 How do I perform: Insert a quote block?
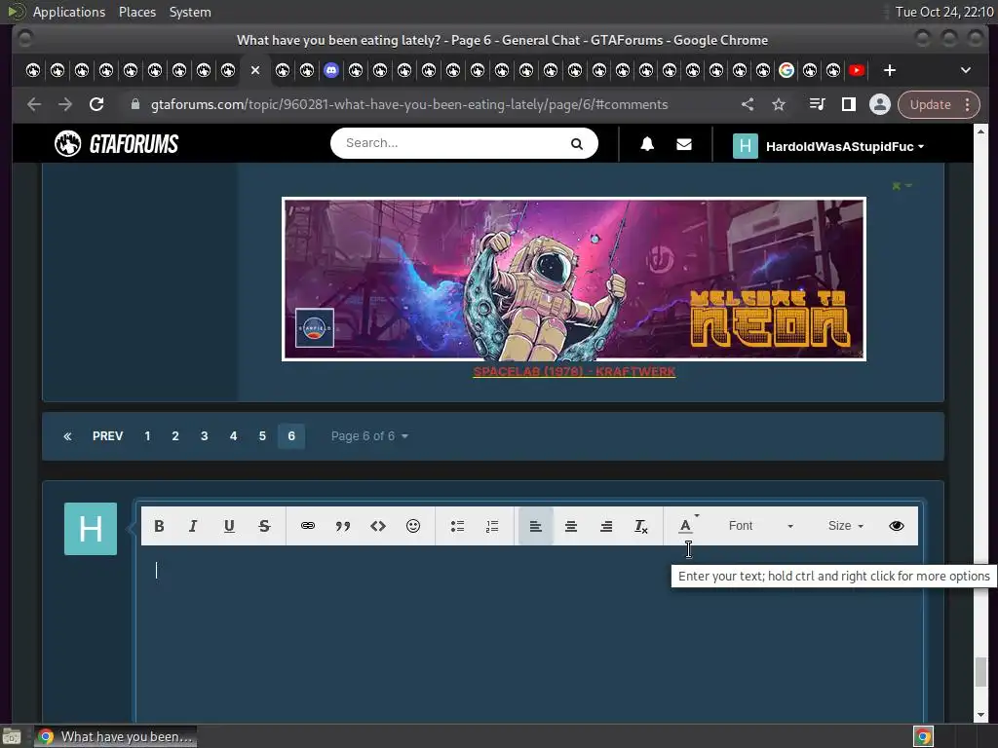[x=343, y=526]
